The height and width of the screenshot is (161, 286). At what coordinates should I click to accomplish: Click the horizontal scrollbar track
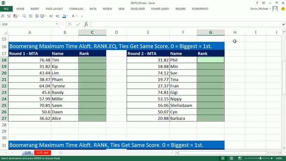pyautogui.click(x=228, y=153)
